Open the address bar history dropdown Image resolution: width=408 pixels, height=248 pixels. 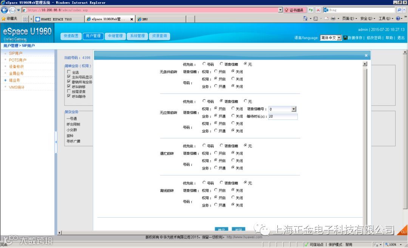click(x=280, y=10)
